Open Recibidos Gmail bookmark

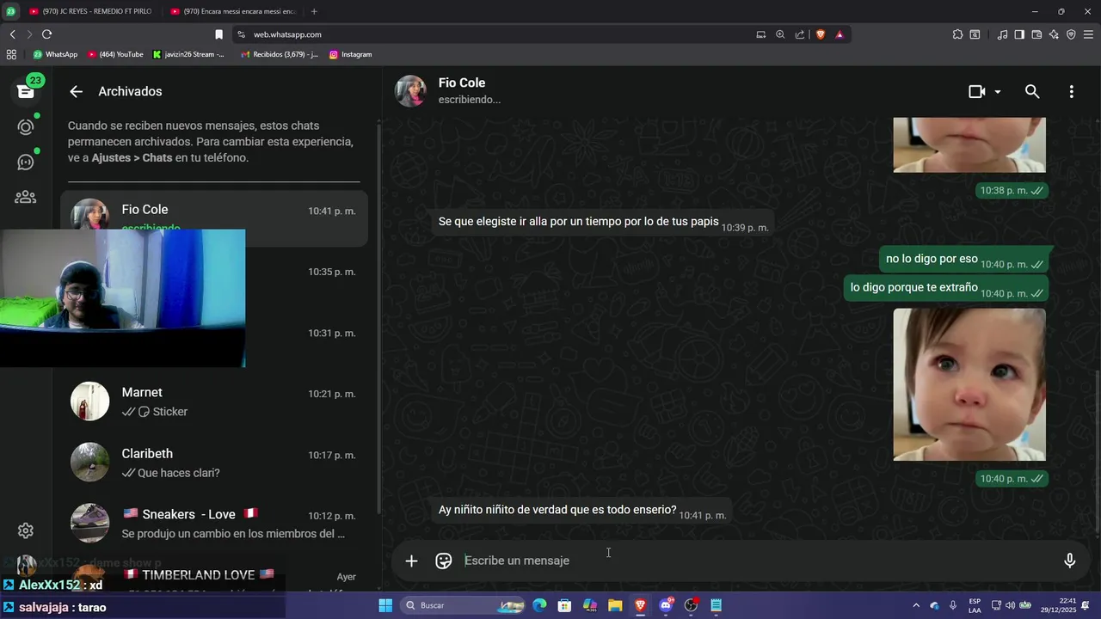(280, 54)
